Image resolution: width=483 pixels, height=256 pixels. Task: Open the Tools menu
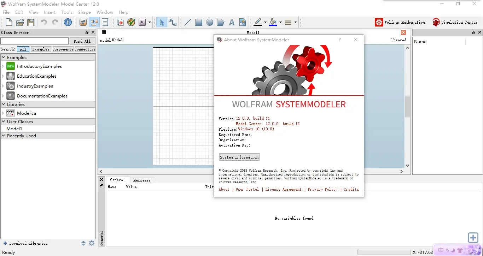tap(67, 12)
